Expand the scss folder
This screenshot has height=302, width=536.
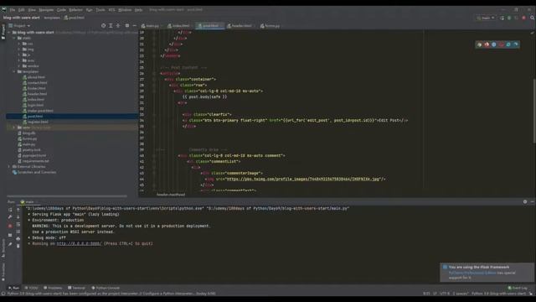(x=18, y=60)
